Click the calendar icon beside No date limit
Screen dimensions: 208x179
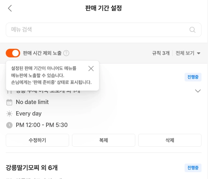(x=9, y=102)
